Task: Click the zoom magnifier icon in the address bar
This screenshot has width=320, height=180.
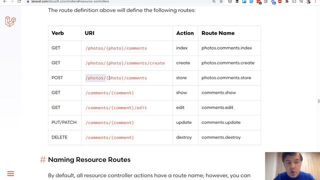Action: pos(214,1)
